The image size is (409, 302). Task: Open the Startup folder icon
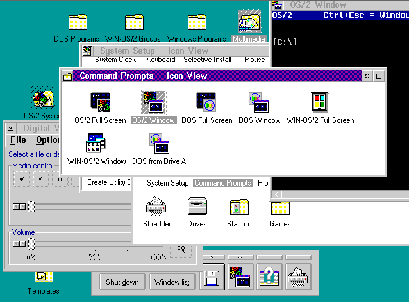click(x=238, y=207)
